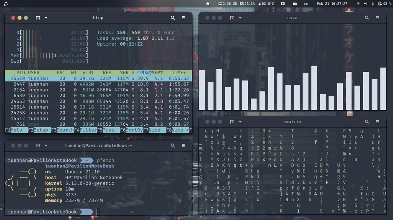Switch the en keyboard layout indicator
The height and width of the screenshot is (220, 393).
[306, 4]
